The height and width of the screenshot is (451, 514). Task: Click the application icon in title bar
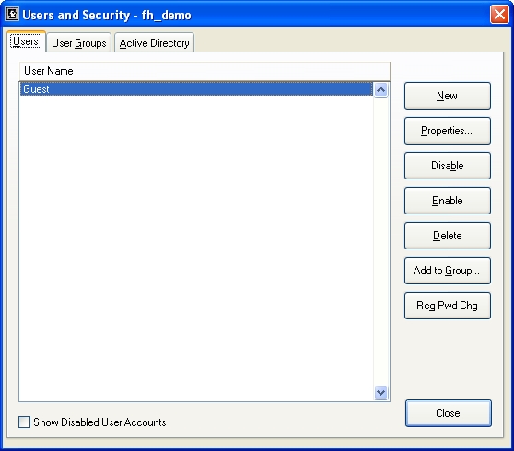(x=13, y=15)
